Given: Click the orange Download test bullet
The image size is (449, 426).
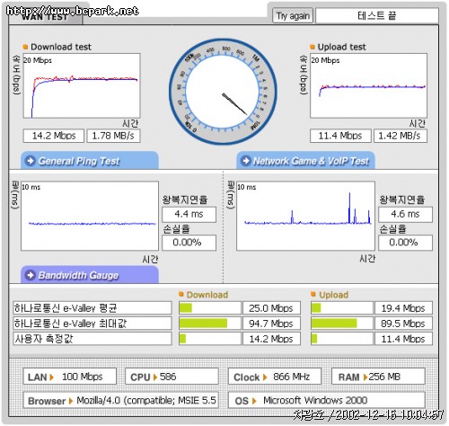Looking at the screenshot, I should pos(25,47).
